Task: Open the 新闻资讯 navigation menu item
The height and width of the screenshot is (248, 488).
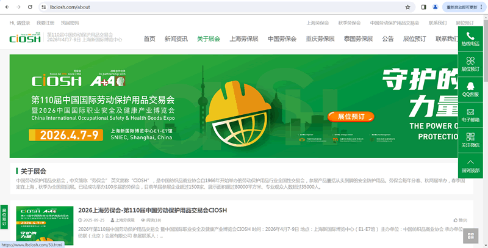Action: click(176, 38)
